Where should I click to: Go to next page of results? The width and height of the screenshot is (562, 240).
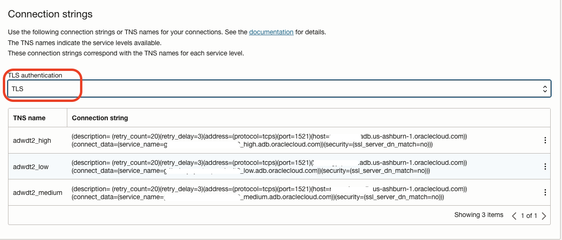tap(544, 216)
